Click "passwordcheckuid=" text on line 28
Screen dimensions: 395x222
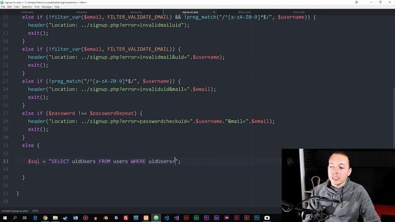point(165,121)
